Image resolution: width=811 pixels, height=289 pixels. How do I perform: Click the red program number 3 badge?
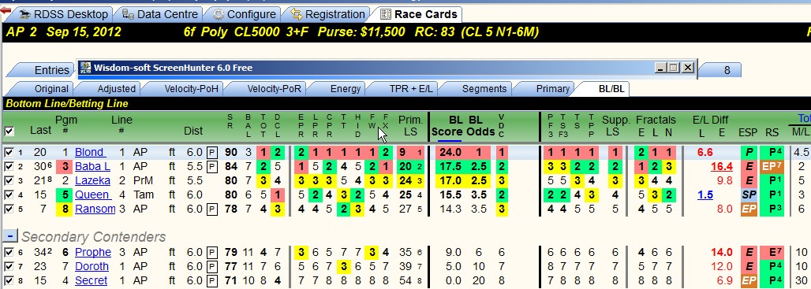point(65,167)
